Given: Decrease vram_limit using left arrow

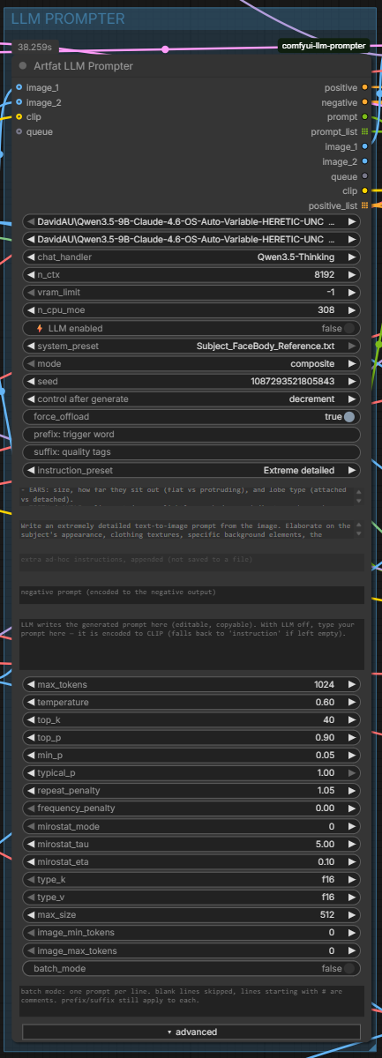Looking at the screenshot, I should (x=31, y=293).
